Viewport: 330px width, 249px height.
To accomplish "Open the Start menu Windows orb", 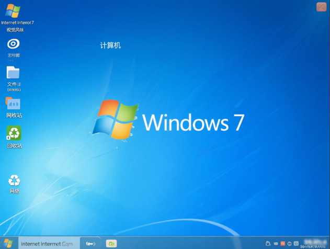I will (x=8, y=243).
